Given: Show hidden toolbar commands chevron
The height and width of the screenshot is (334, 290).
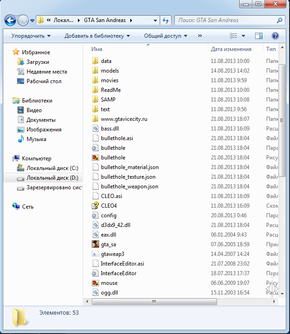Looking at the screenshot, I should click(x=200, y=35).
